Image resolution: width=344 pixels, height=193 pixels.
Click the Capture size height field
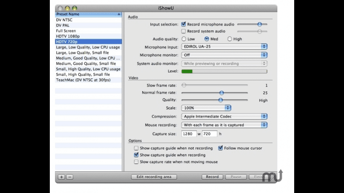210,134
